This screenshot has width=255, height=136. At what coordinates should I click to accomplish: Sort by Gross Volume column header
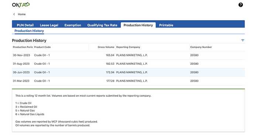coord(106,47)
